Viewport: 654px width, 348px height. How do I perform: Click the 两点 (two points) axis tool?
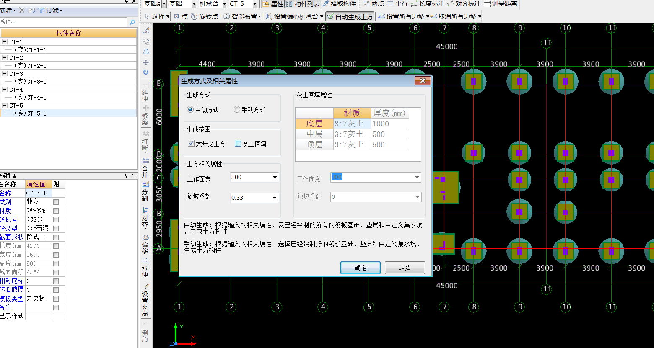coord(373,4)
